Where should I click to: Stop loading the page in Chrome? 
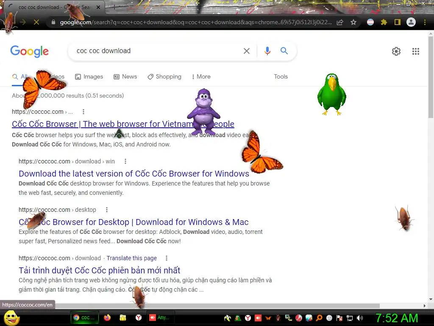36,22
